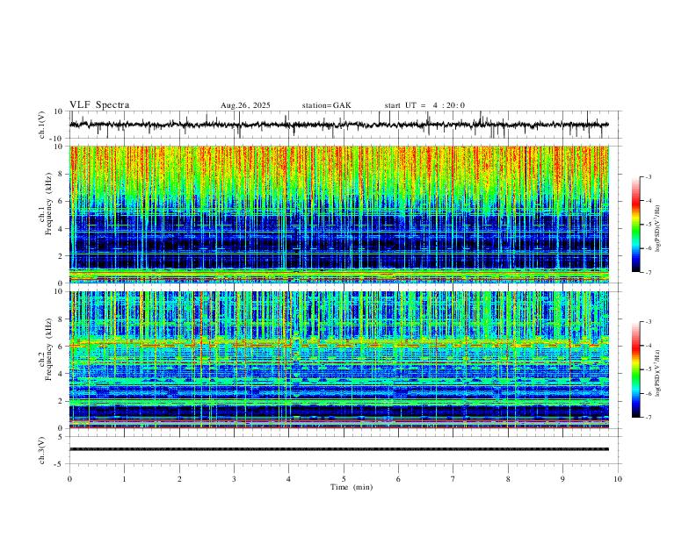This screenshot has height=537, width=696.
Task: Click the time axis tick label '10'
Action: [x=618, y=479]
